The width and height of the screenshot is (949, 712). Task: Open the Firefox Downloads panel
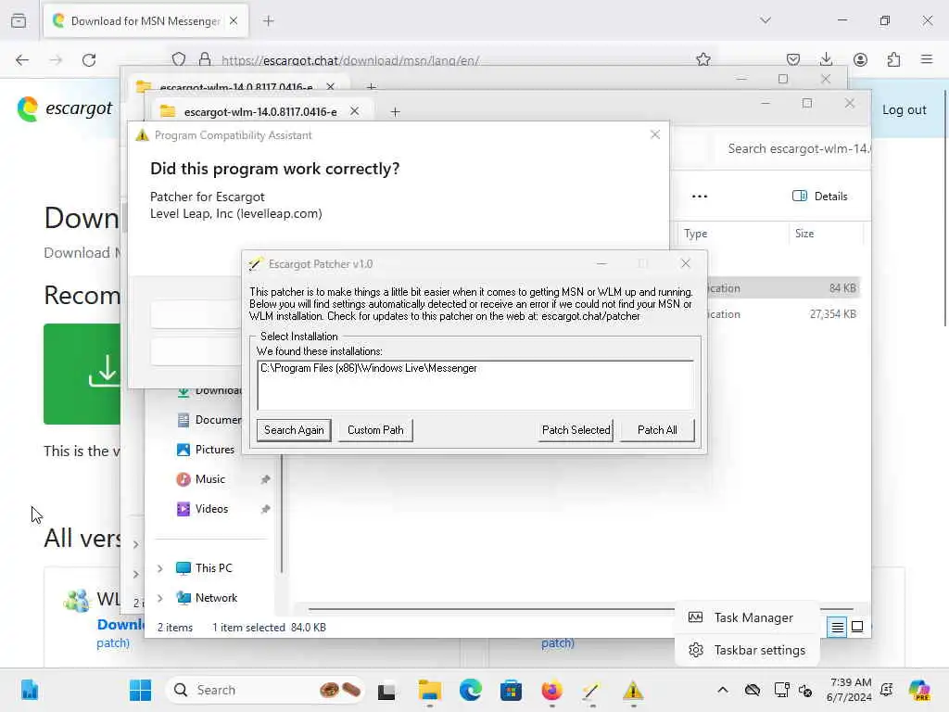tap(826, 59)
